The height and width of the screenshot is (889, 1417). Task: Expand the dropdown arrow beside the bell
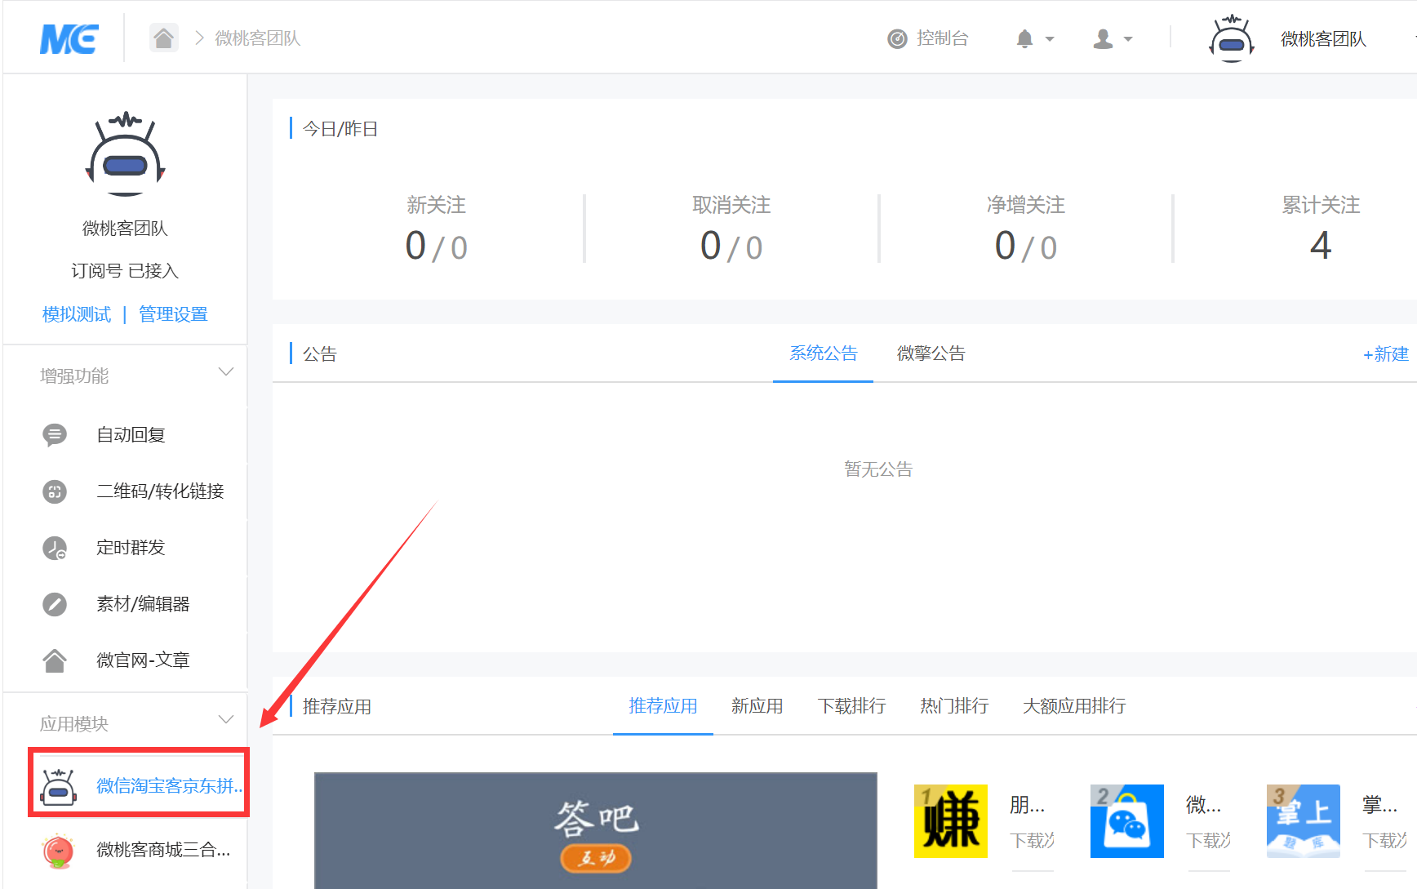(x=1050, y=39)
